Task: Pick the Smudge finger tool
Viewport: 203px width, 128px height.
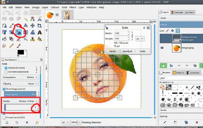Action: (x=4, y=46)
